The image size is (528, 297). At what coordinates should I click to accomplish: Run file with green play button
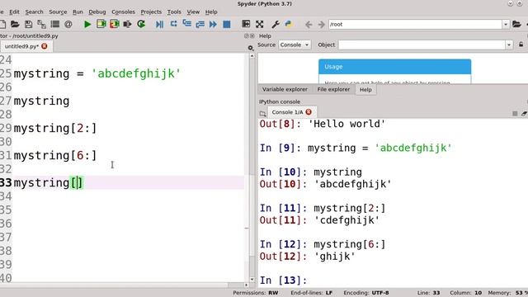coord(87,24)
